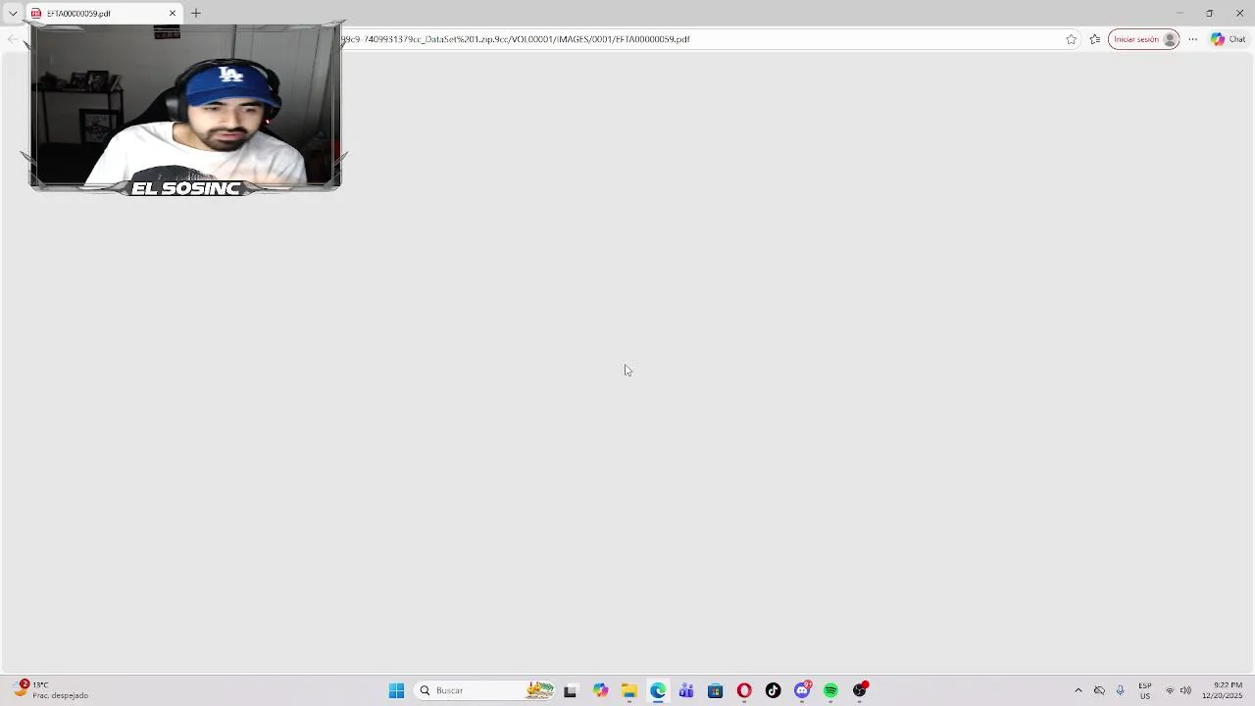Close the EFTA00000059.pdf tab

coord(173,13)
